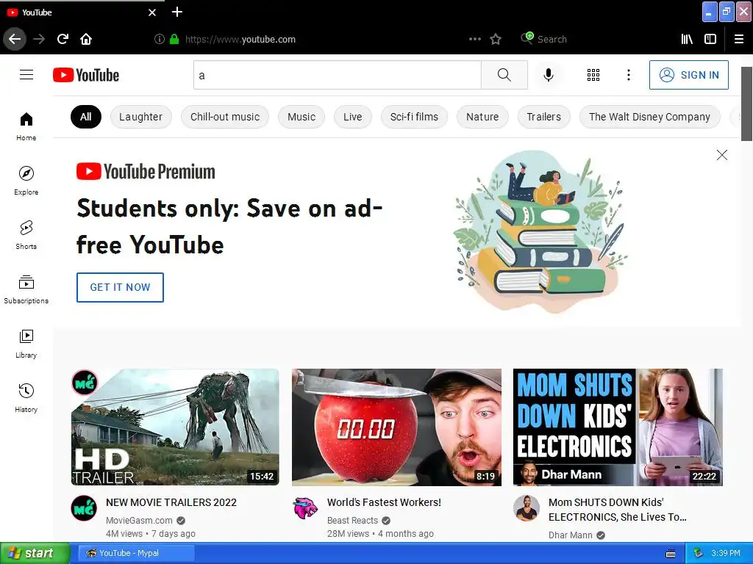Open YouTube settings three-dot menu
The width and height of the screenshot is (753, 564).
point(629,75)
